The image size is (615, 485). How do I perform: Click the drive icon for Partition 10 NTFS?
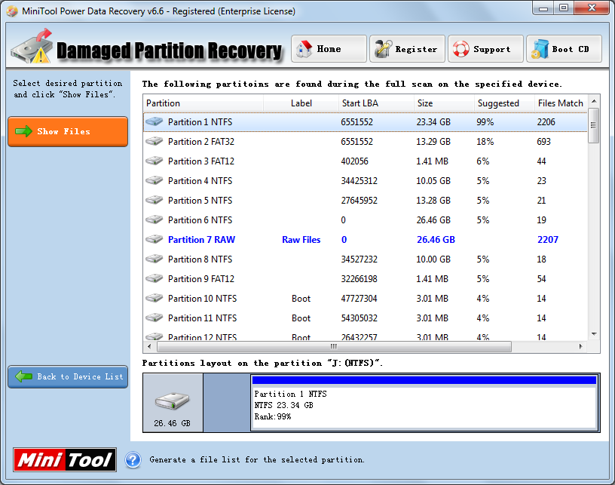coord(155,298)
